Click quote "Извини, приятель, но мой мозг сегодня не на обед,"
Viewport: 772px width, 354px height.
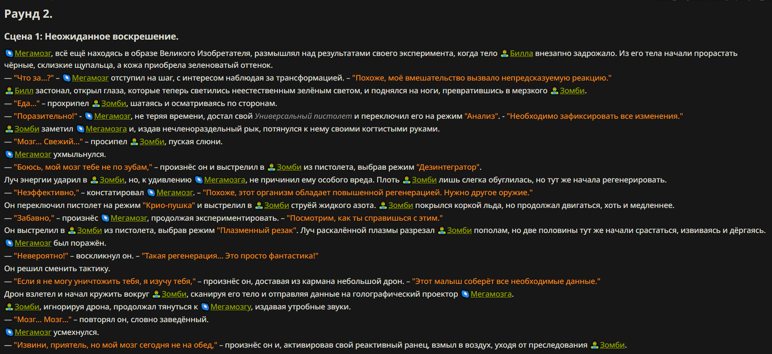click(116, 345)
